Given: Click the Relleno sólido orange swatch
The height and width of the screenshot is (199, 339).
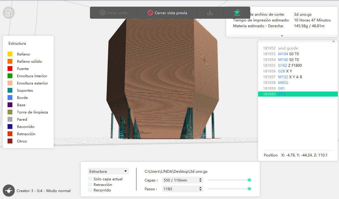Looking at the screenshot, I should [x=10, y=61].
